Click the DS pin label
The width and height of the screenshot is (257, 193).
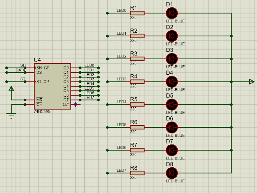pyautogui.click(x=39, y=72)
